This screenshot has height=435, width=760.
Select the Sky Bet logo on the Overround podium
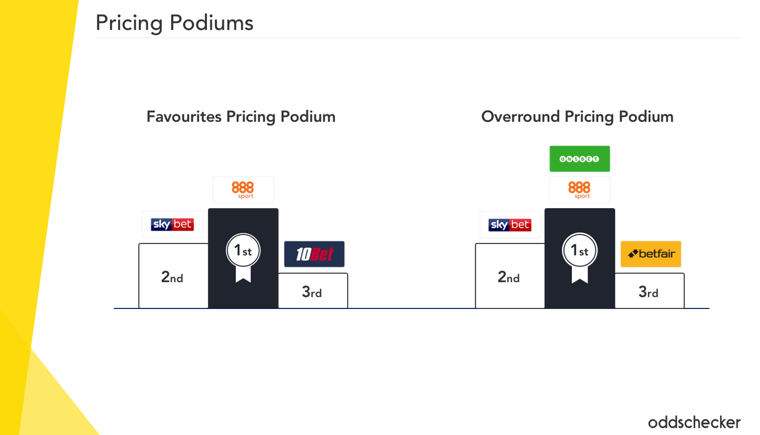click(x=510, y=225)
